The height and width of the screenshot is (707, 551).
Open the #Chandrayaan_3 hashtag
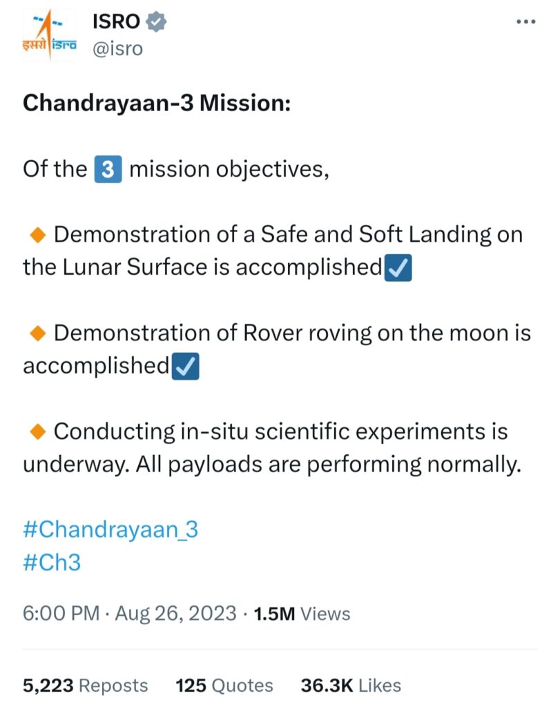(x=110, y=530)
